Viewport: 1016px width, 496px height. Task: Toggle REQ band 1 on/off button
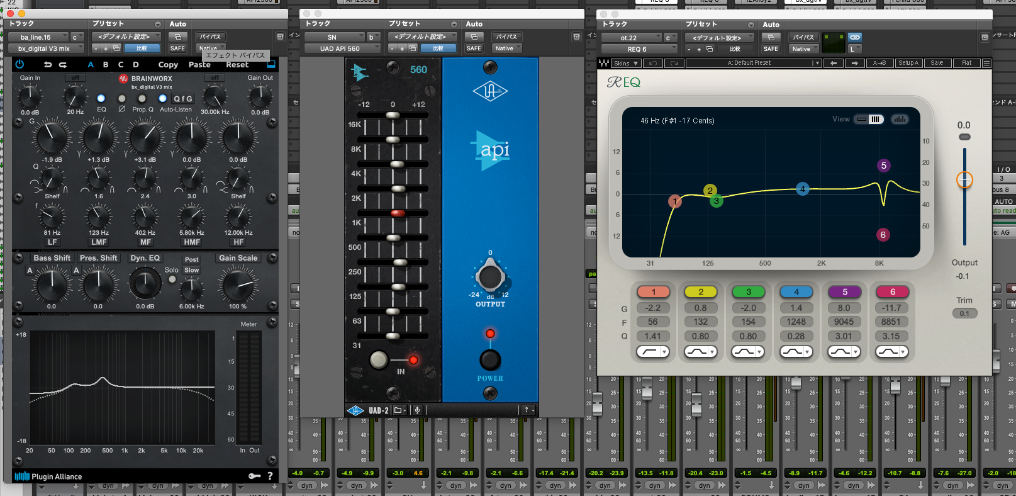coord(654,292)
